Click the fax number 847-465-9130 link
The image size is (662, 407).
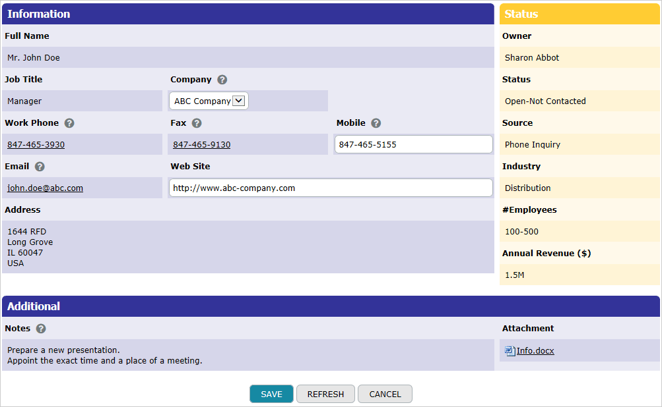click(202, 144)
